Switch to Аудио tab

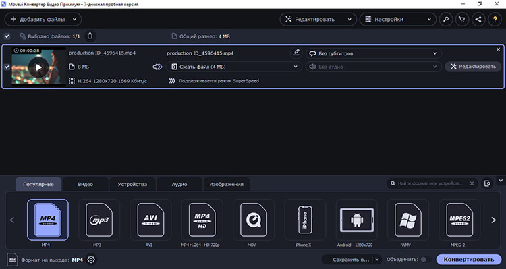point(179,185)
